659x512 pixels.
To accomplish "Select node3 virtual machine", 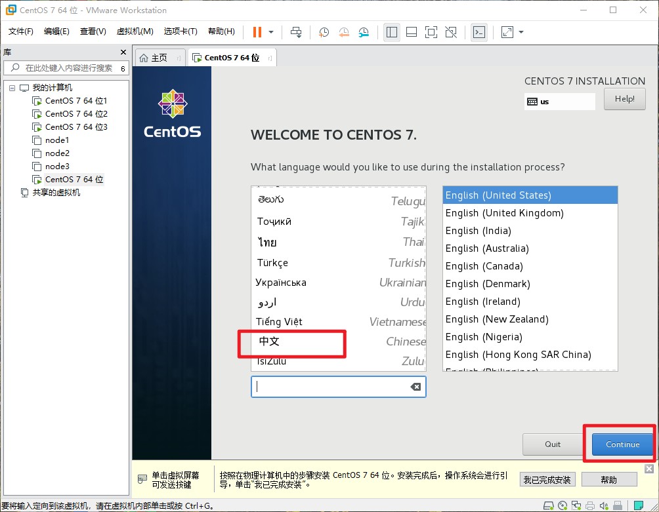I will point(51,166).
